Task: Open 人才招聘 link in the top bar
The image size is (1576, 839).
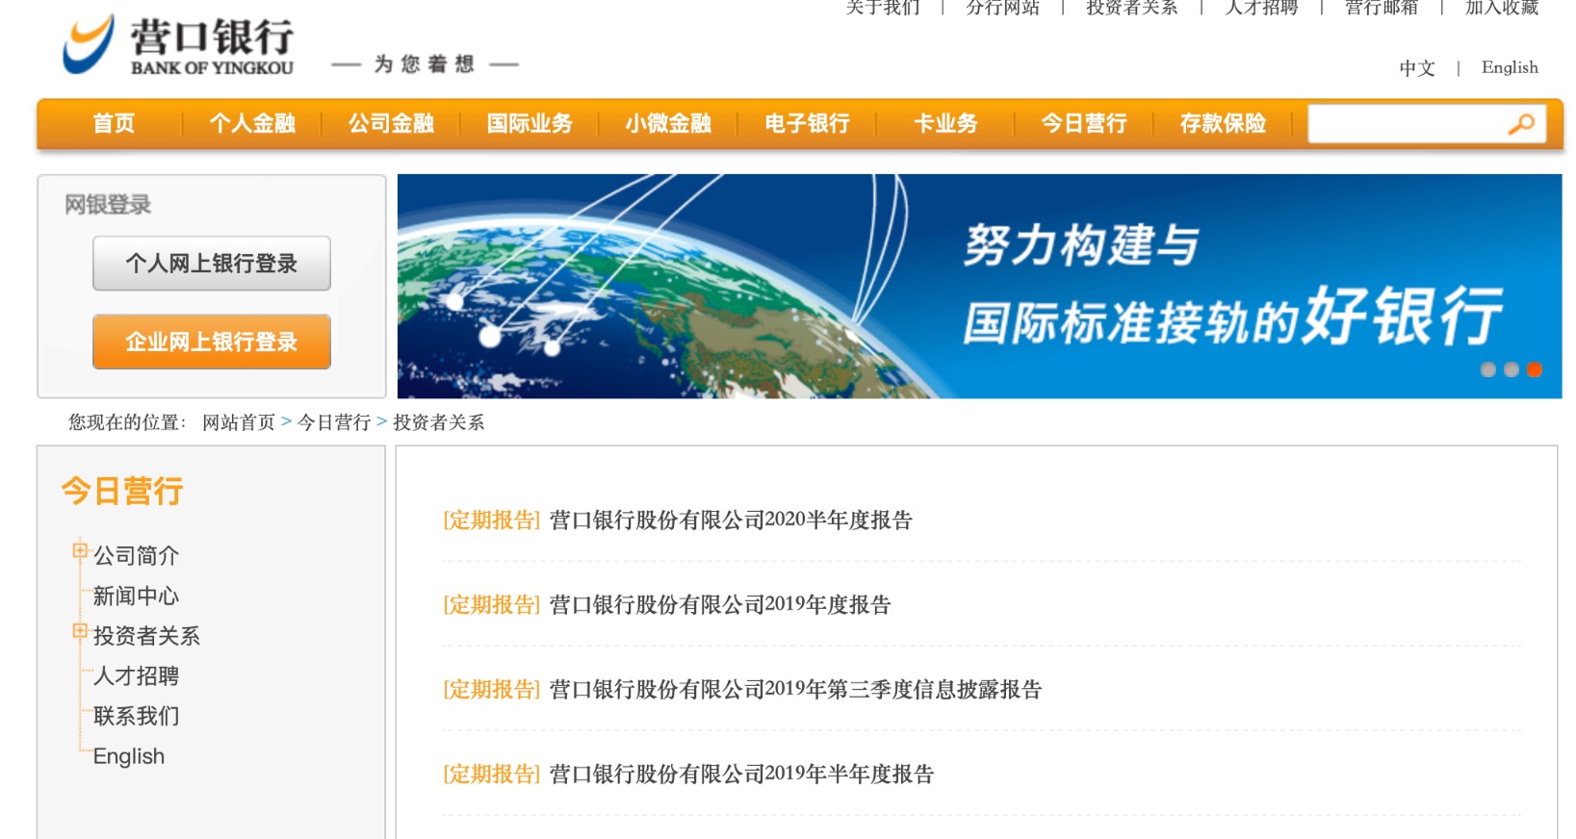Action: [x=1261, y=8]
